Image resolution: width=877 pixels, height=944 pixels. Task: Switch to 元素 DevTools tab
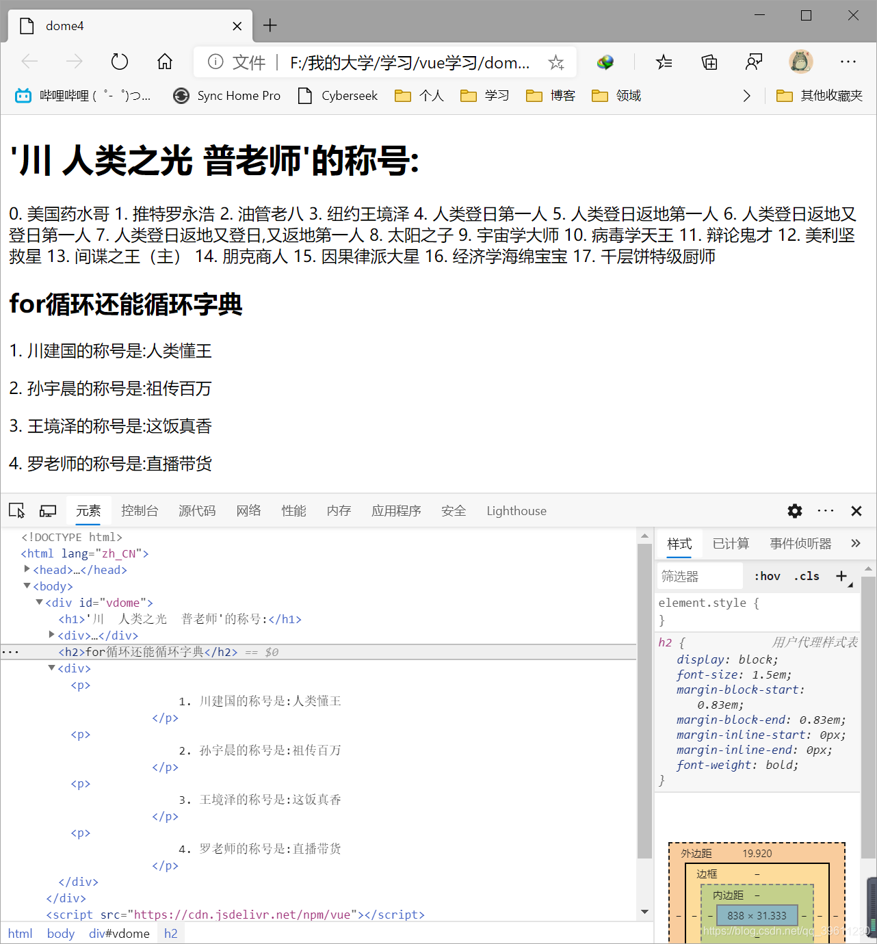pyautogui.click(x=88, y=510)
